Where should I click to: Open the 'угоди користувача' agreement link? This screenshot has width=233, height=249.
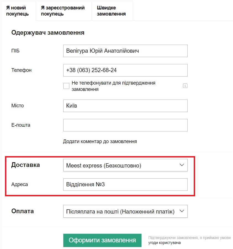click(164, 243)
